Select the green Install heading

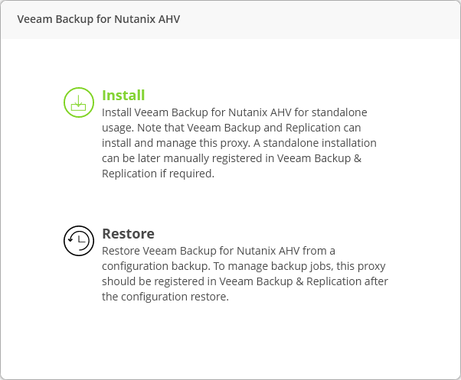point(123,96)
